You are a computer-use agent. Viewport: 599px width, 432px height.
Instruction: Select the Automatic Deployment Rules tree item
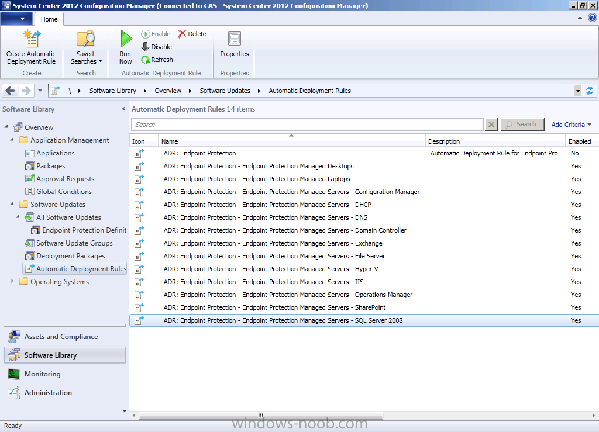point(75,269)
